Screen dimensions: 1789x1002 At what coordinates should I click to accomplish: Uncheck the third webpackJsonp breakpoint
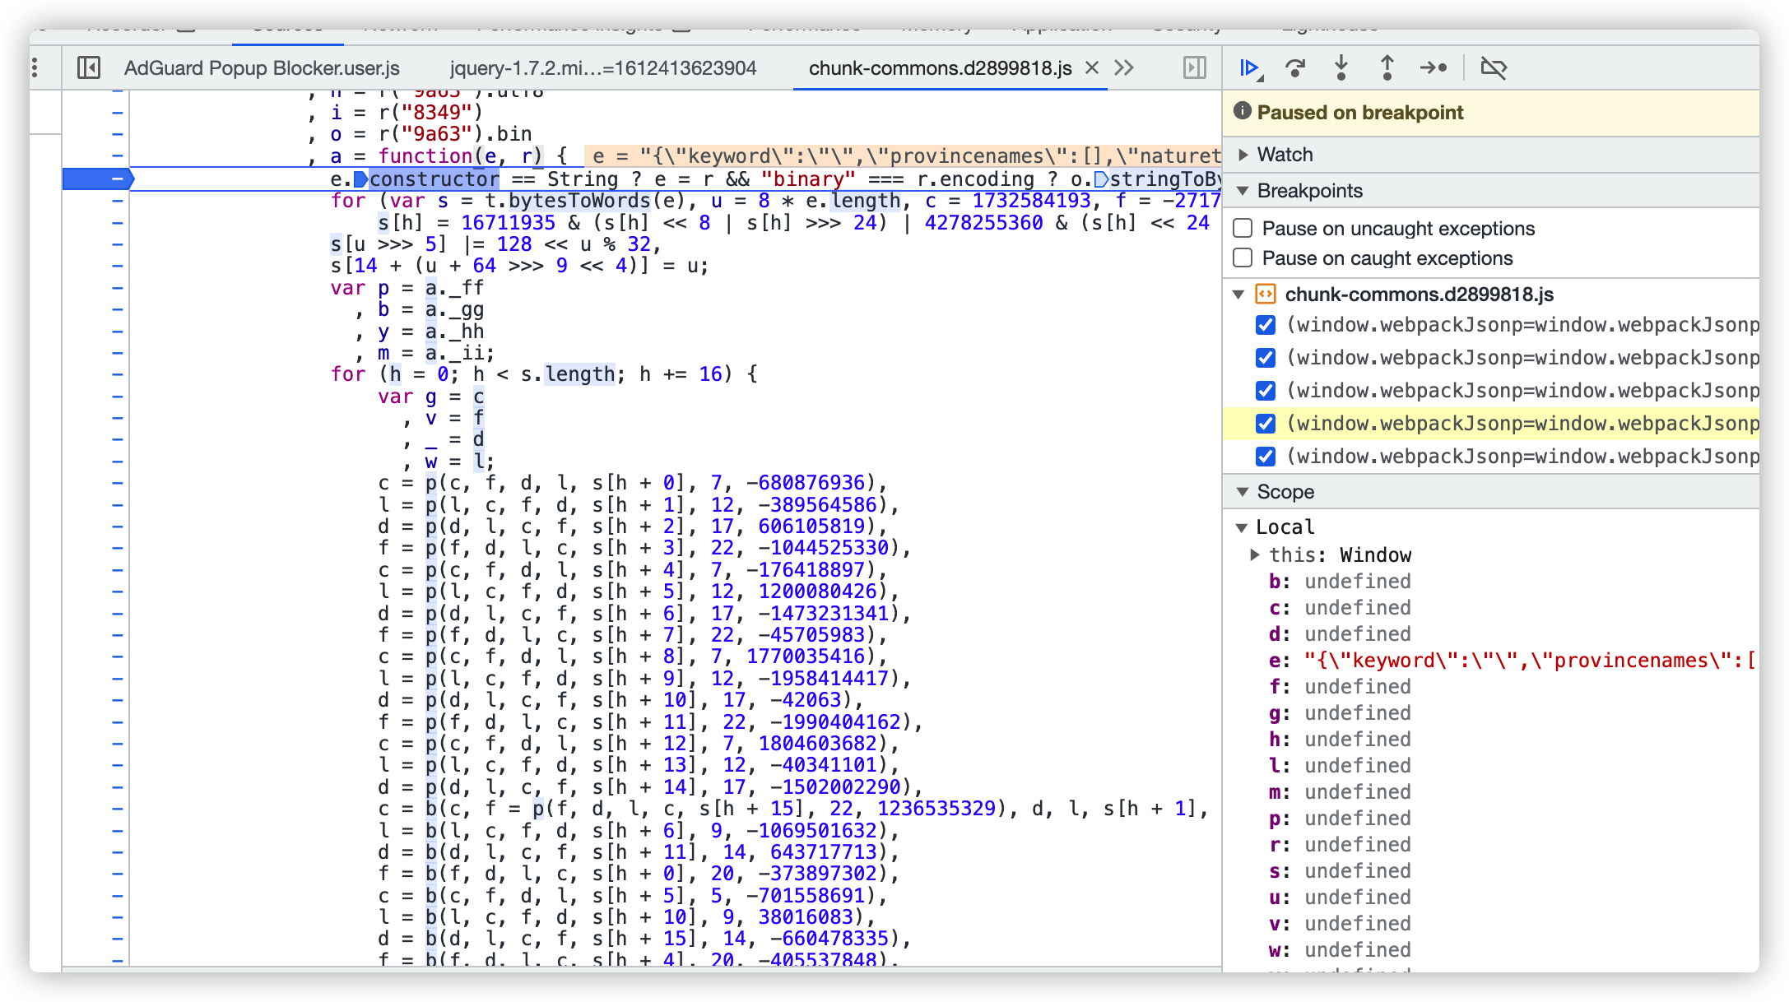click(1266, 391)
